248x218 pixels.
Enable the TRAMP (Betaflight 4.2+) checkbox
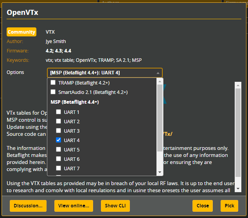point(53,83)
